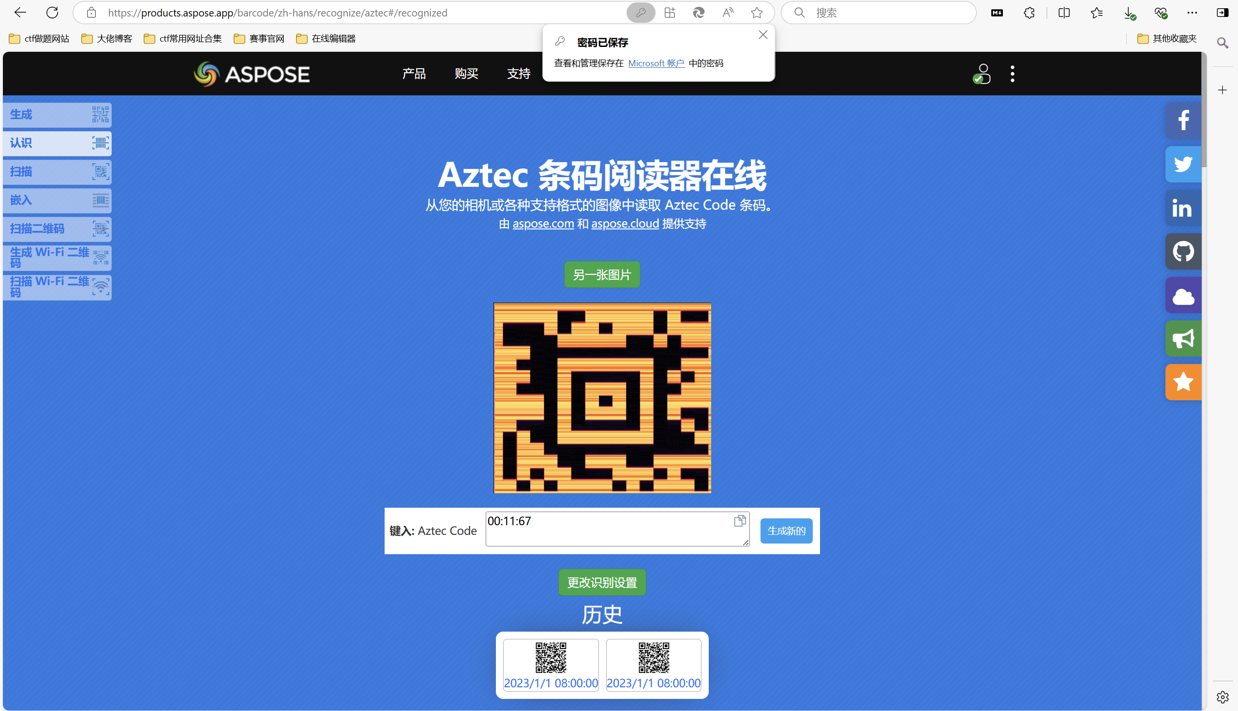Open the cloud API icon
The height and width of the screenshot is (711, 1238).
click(1183, 295)
